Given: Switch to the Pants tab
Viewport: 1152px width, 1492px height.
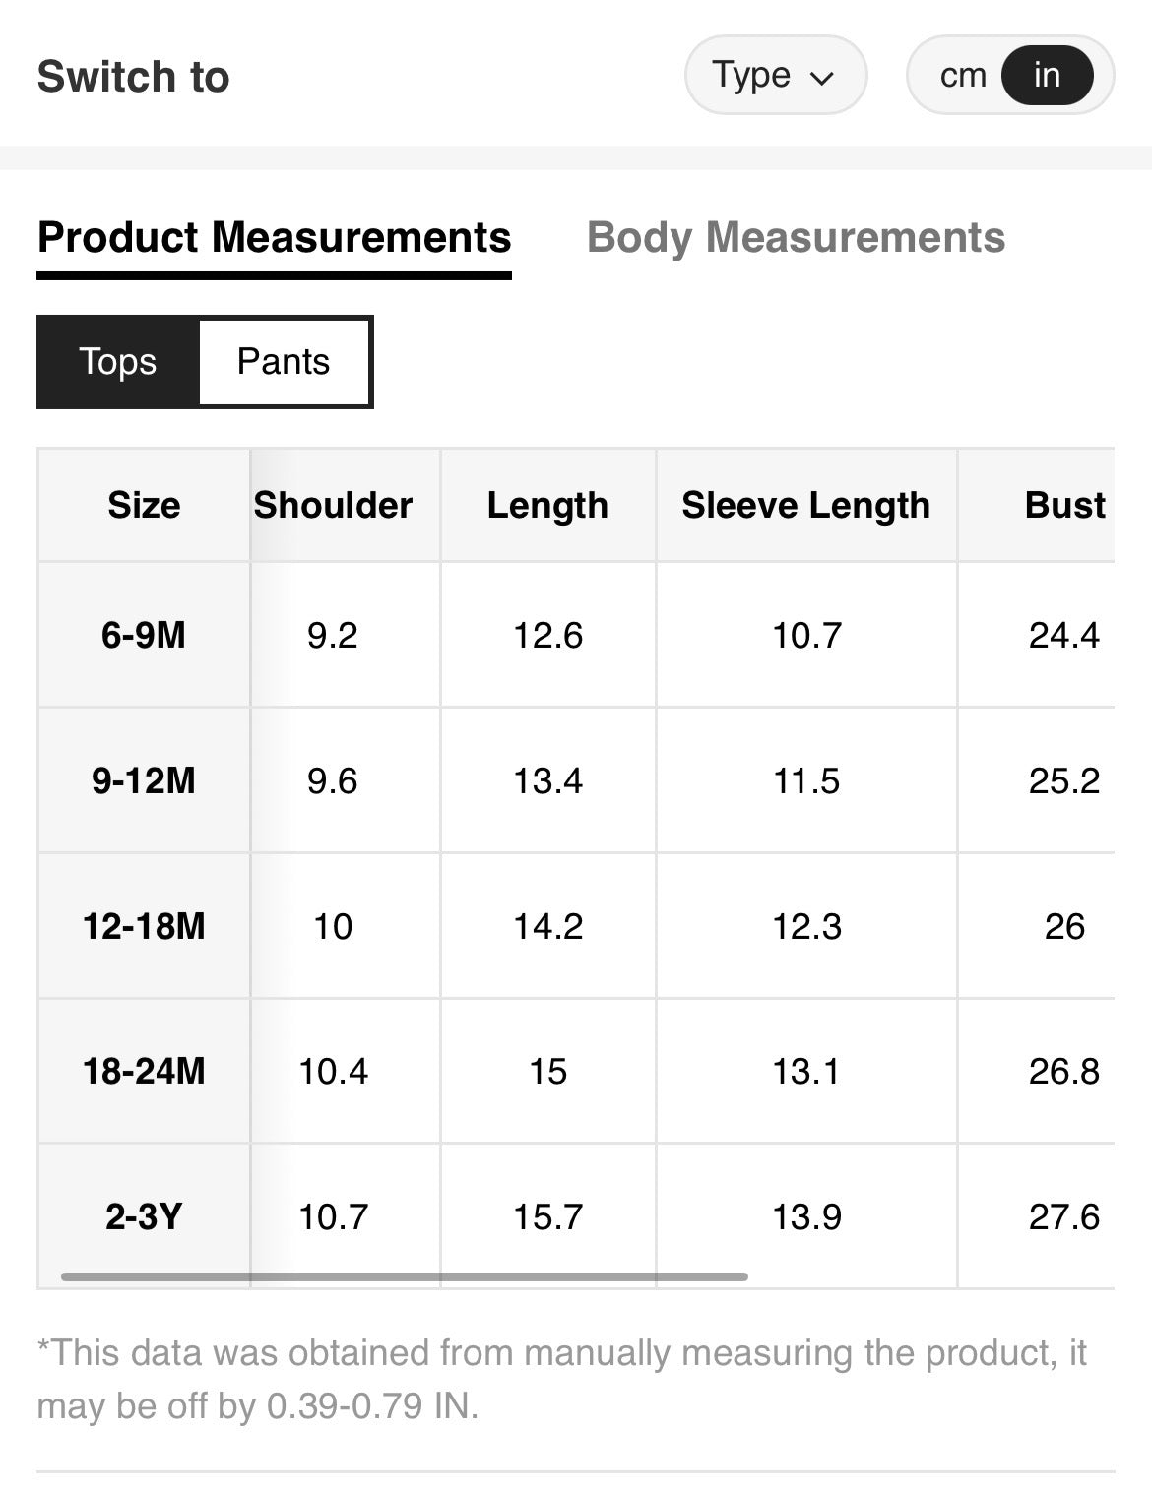Looking at the screenshot, I should click(284, 361).
